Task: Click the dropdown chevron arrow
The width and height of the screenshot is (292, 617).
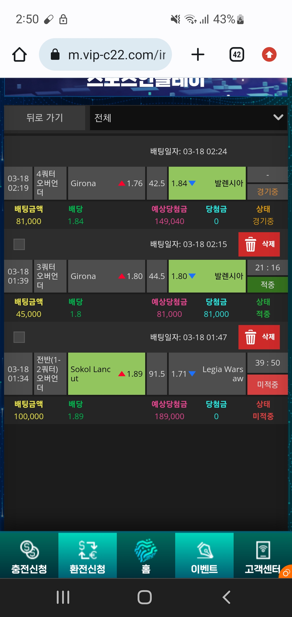Action: pos(278,117)
